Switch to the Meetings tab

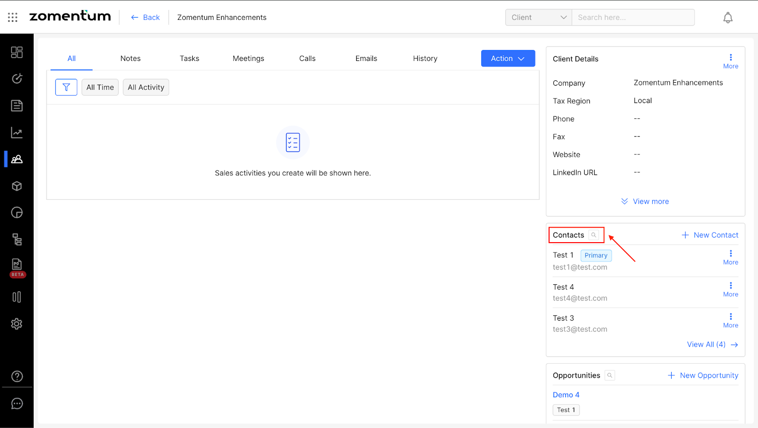click(248, 59)
